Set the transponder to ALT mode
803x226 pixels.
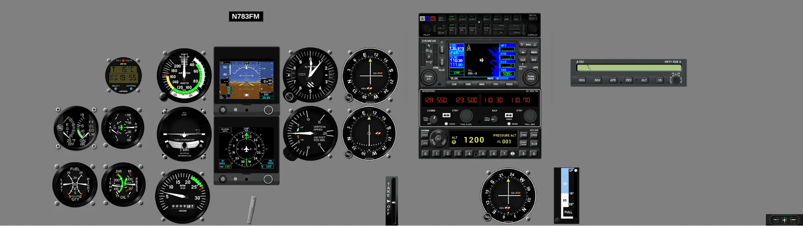pos(439,138)
